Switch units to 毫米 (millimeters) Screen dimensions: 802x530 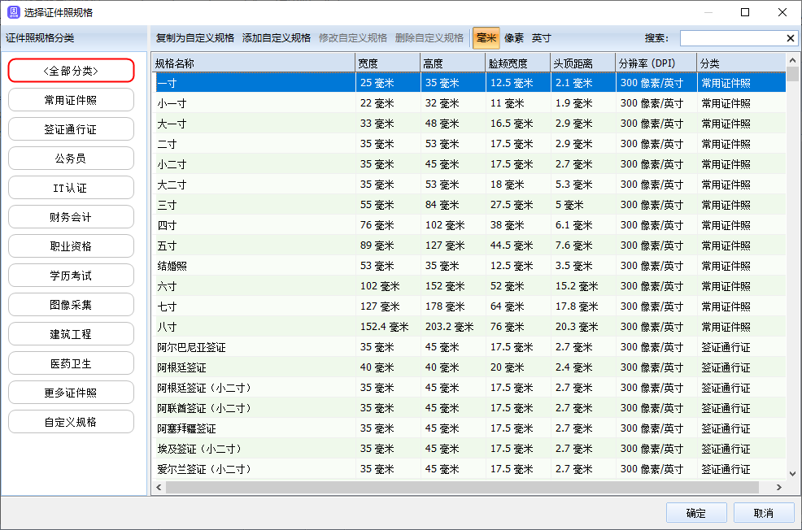pos(486,38)
